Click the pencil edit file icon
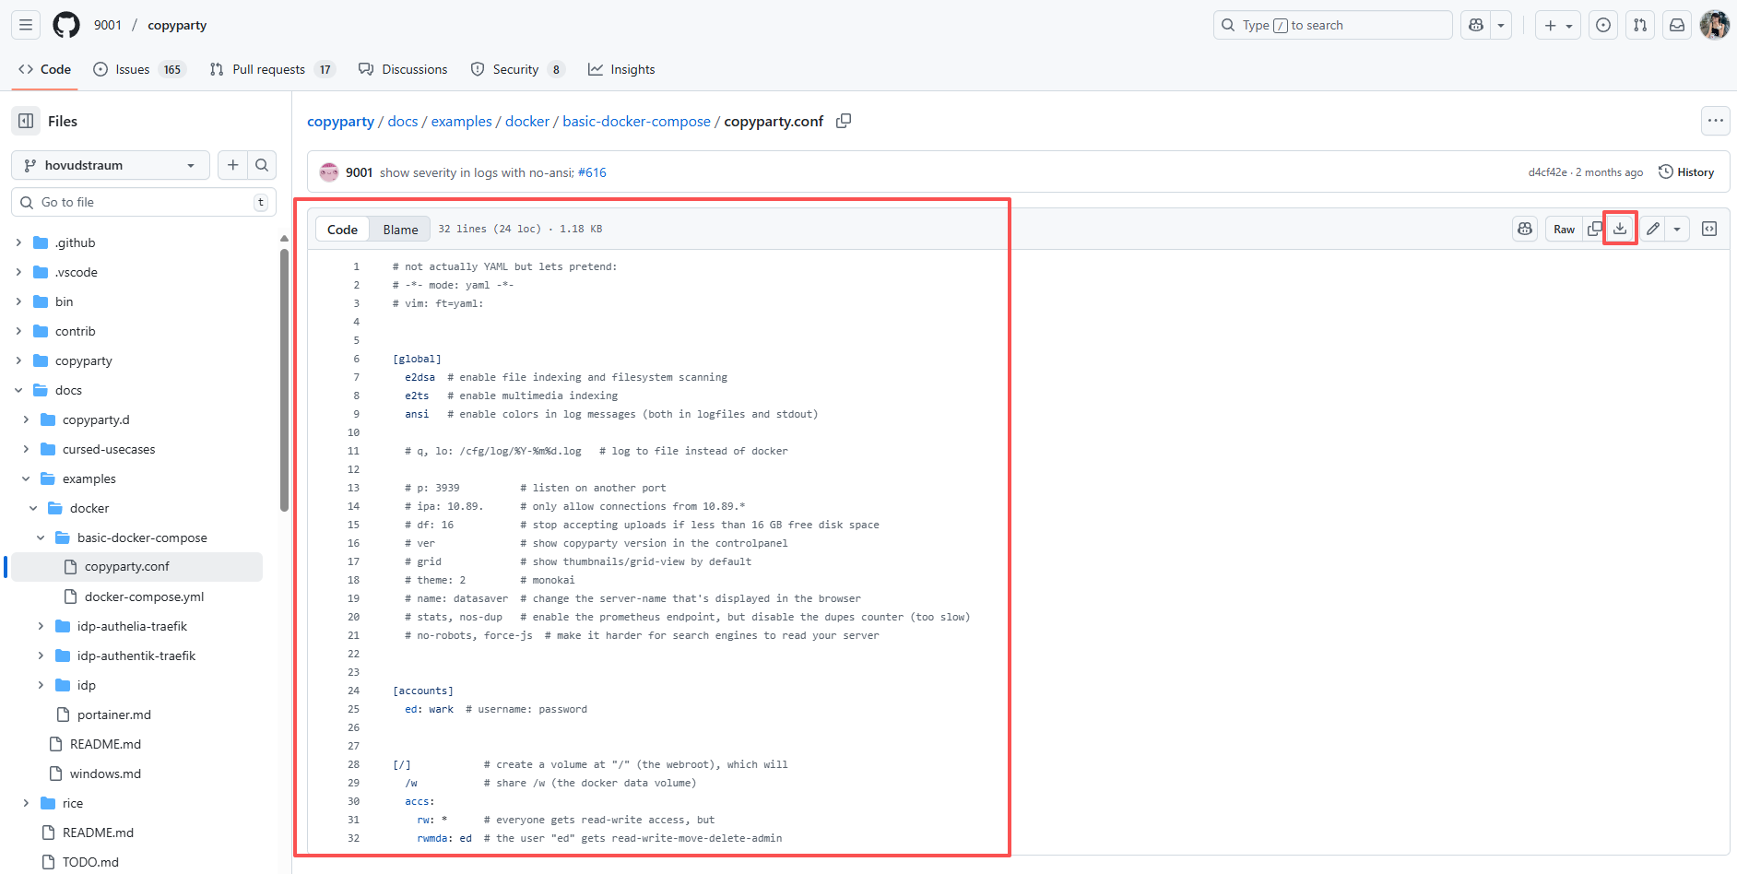Image resolution: width=1737 pixels, height=874 pixels. [x=1653, y=229]
